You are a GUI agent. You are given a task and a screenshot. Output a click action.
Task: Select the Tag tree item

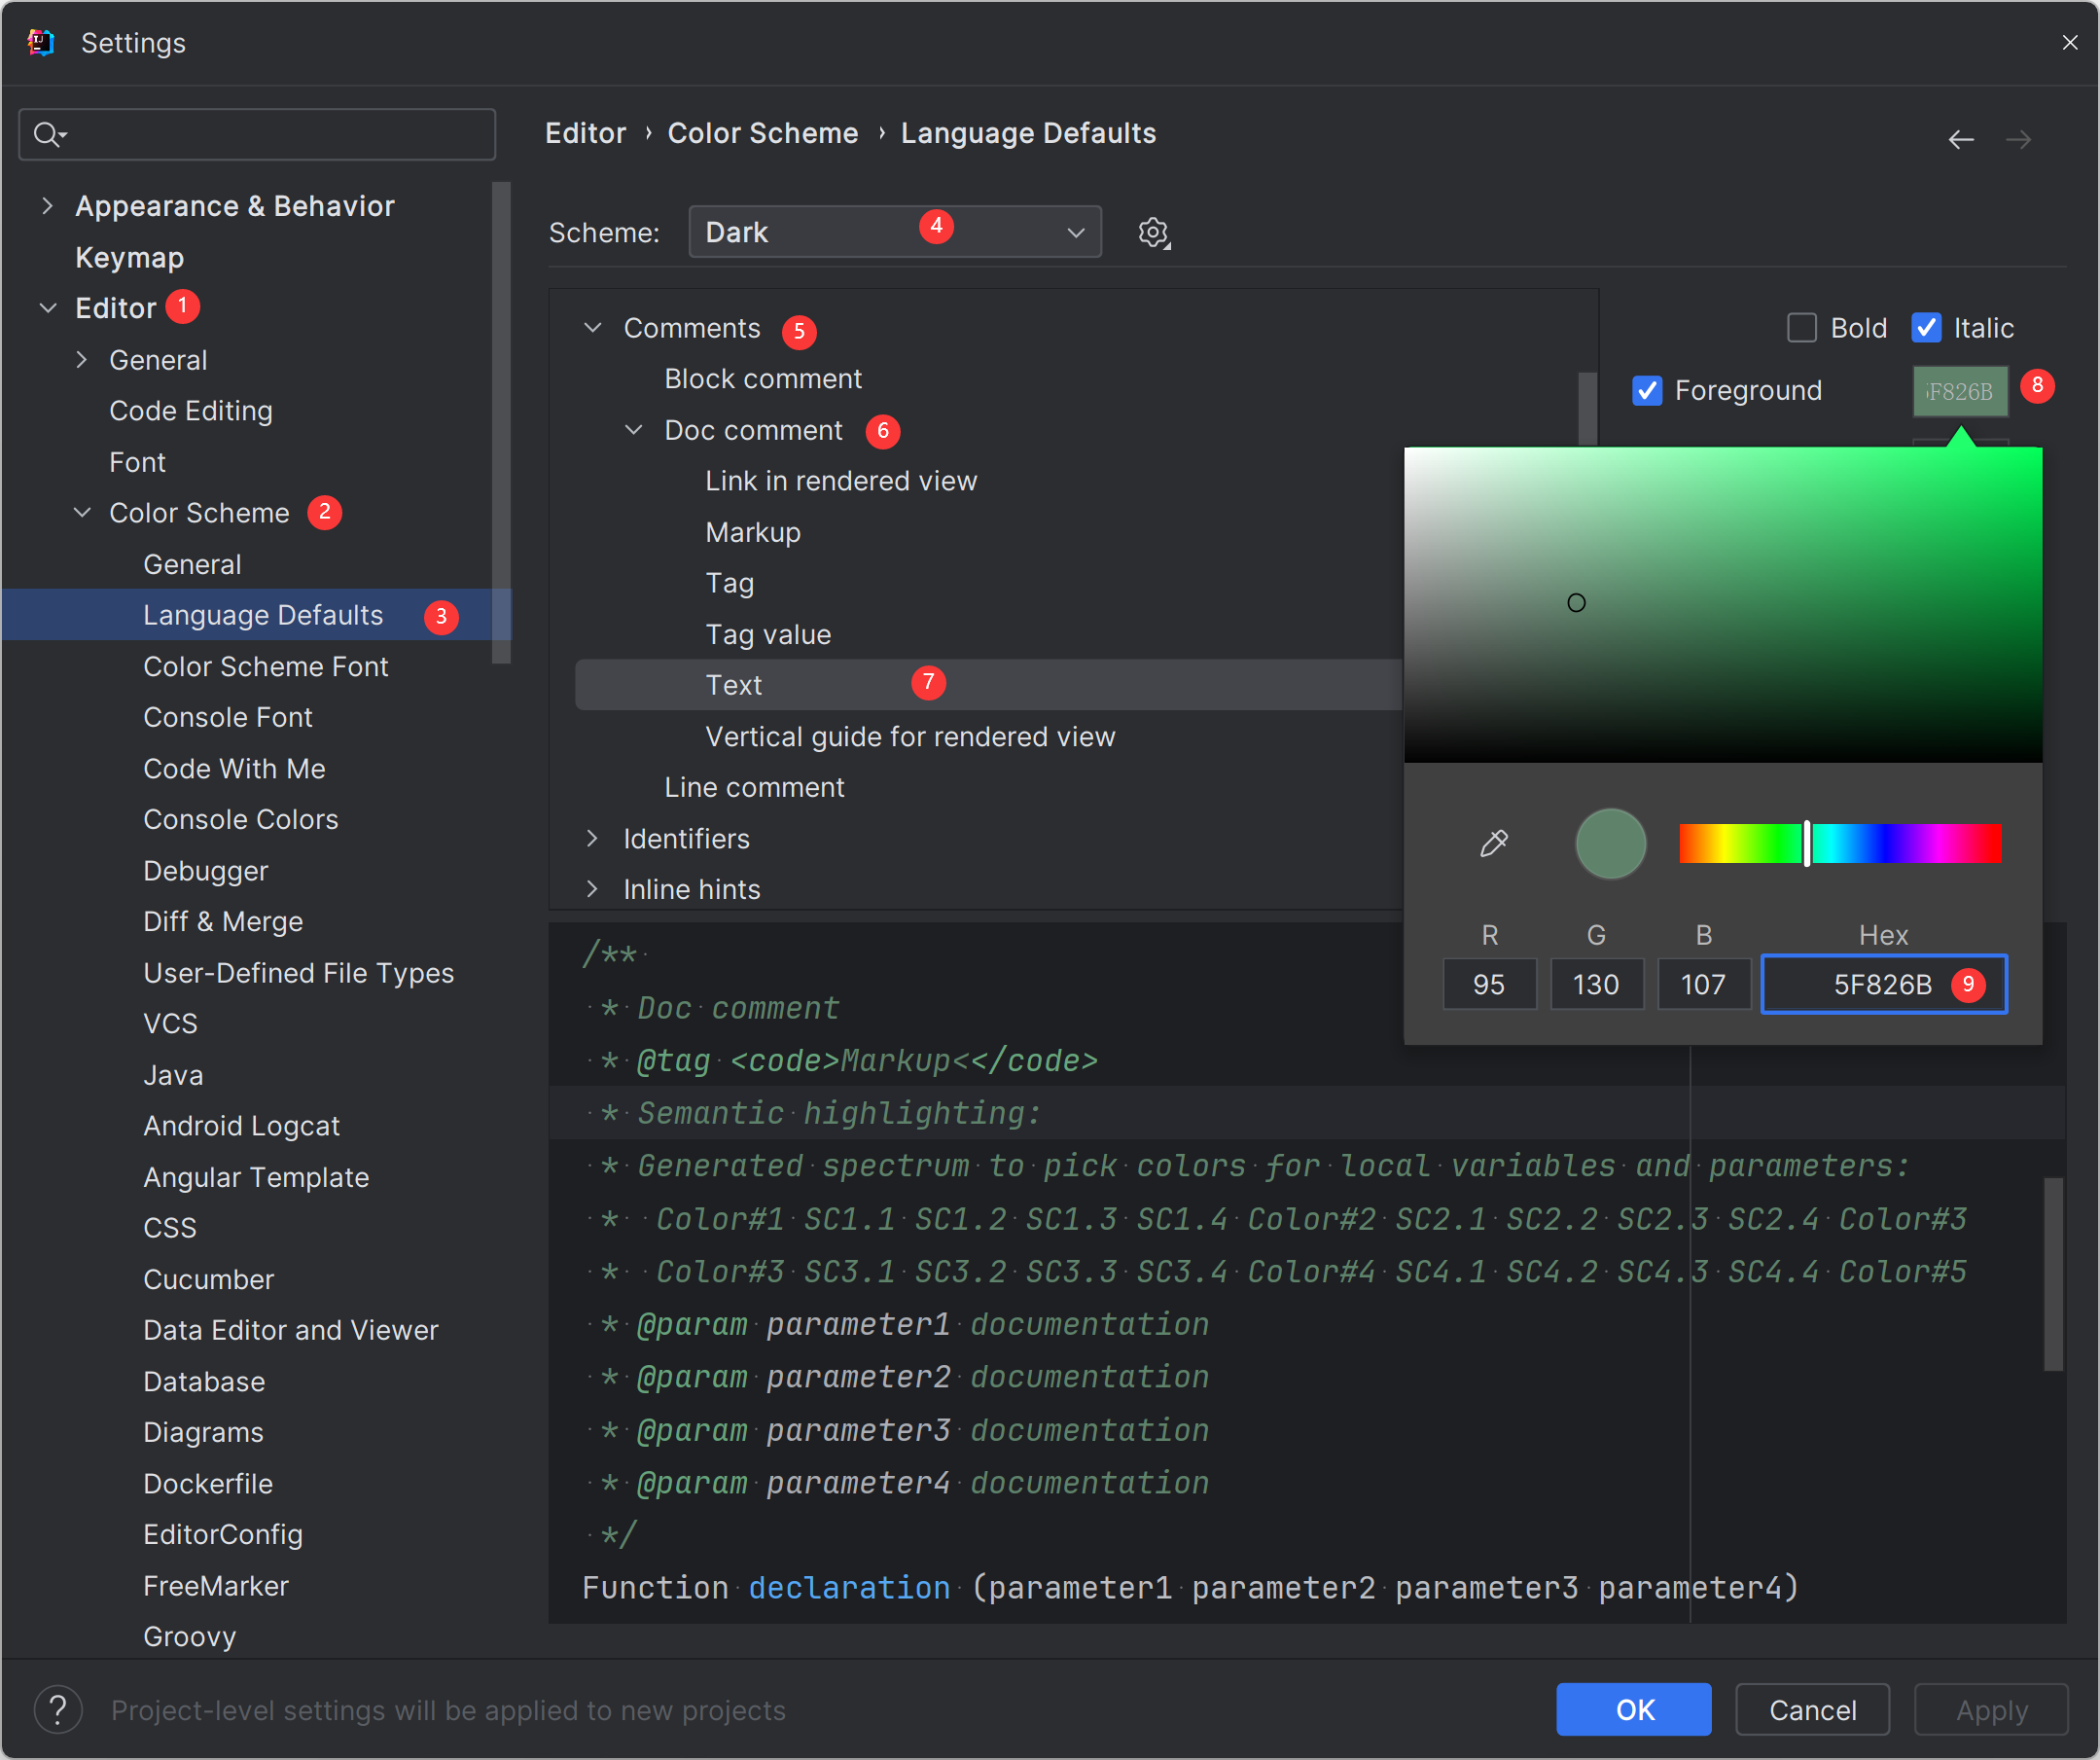point(729,583)
